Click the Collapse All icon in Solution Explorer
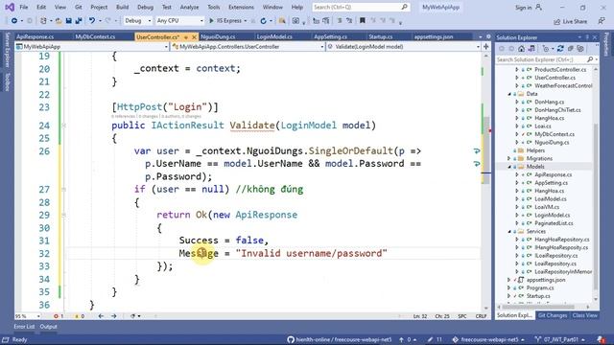614x345 pixels. [571, 49]
